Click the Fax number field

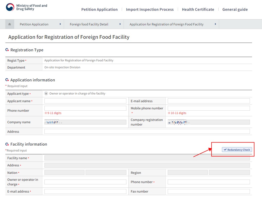[209, 191]
